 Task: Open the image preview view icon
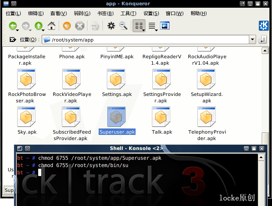tap(165, 26)
